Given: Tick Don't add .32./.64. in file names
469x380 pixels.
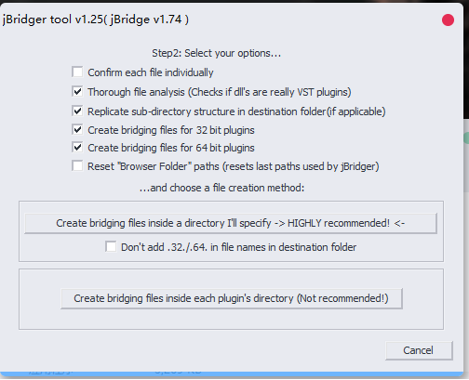Looking at the screenshot, I should click(111, 247).
